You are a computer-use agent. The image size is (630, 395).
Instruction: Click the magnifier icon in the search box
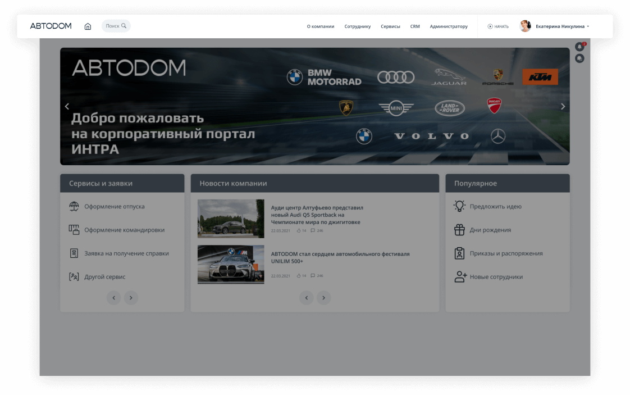tap(124, 26)
